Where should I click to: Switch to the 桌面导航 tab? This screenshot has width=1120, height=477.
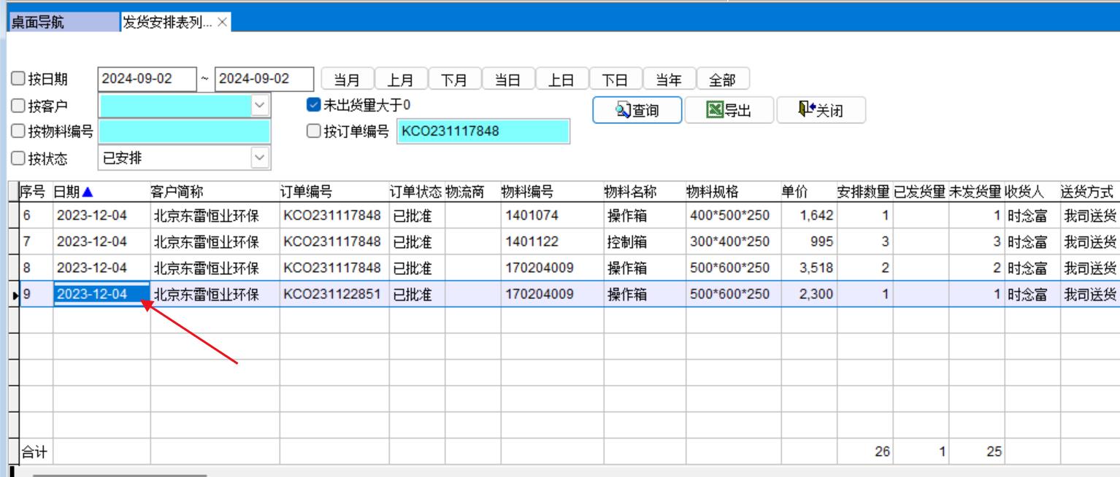[38, 23]
